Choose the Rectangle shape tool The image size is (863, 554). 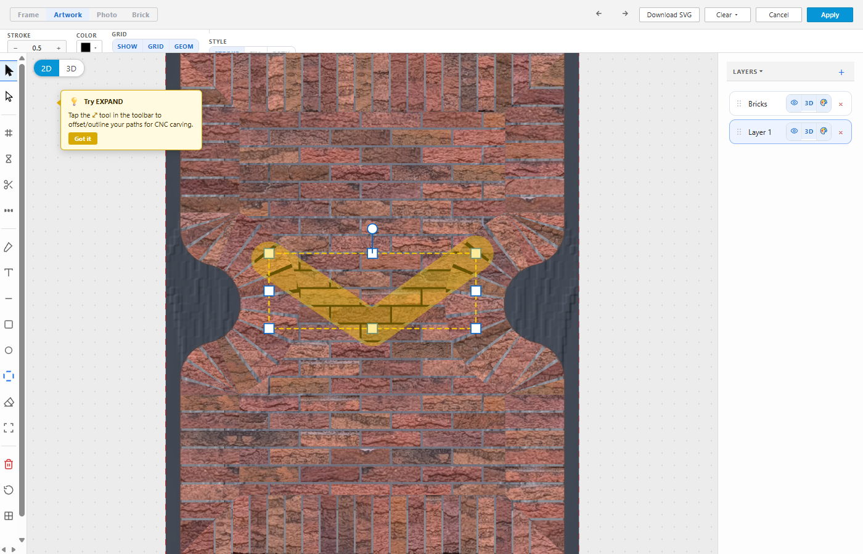(x=9, y=324)
